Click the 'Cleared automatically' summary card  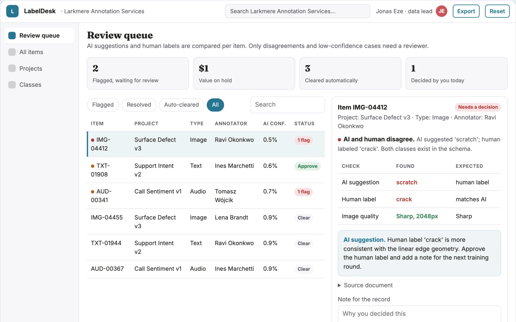pyautogui.click(x=350, y=73)
